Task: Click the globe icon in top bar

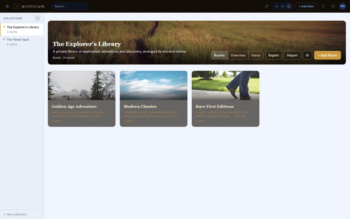Action: click(7, 6)
